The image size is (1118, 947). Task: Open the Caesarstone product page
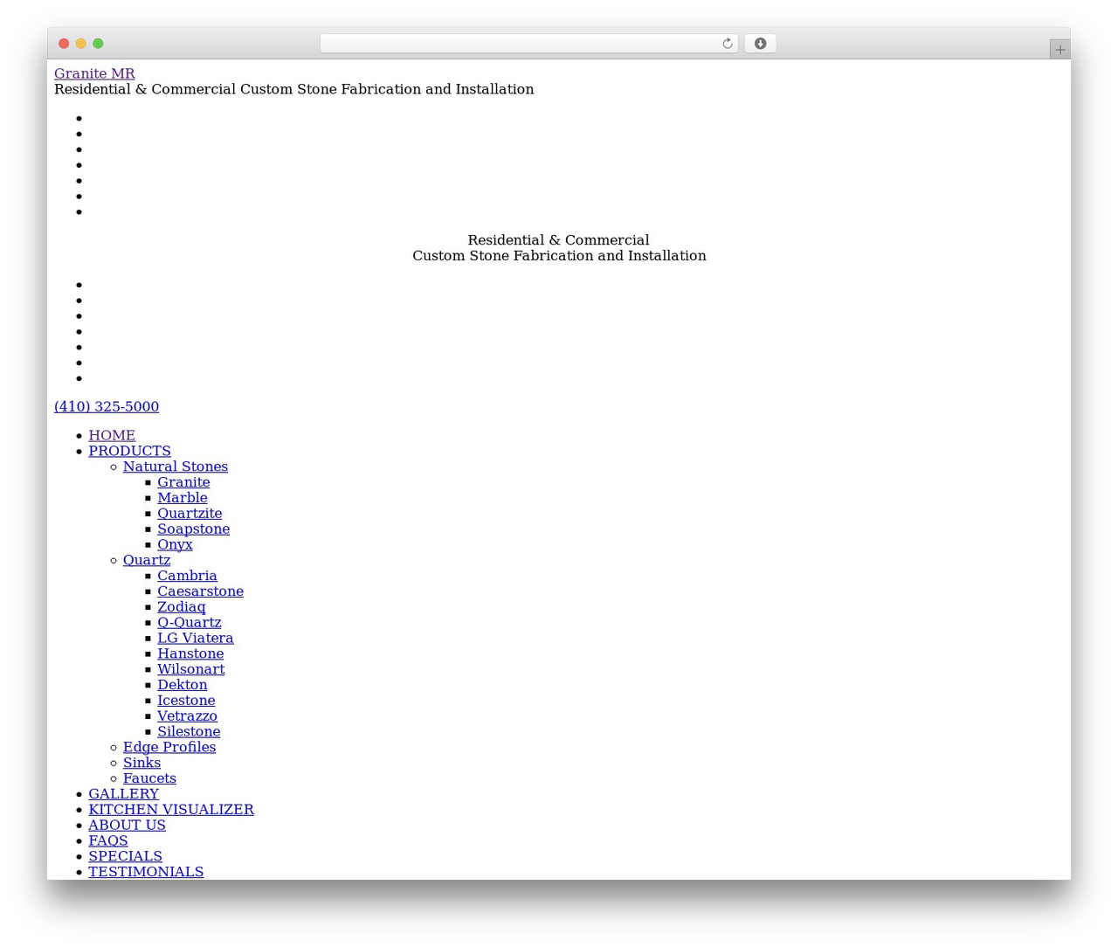pos(200,591)
